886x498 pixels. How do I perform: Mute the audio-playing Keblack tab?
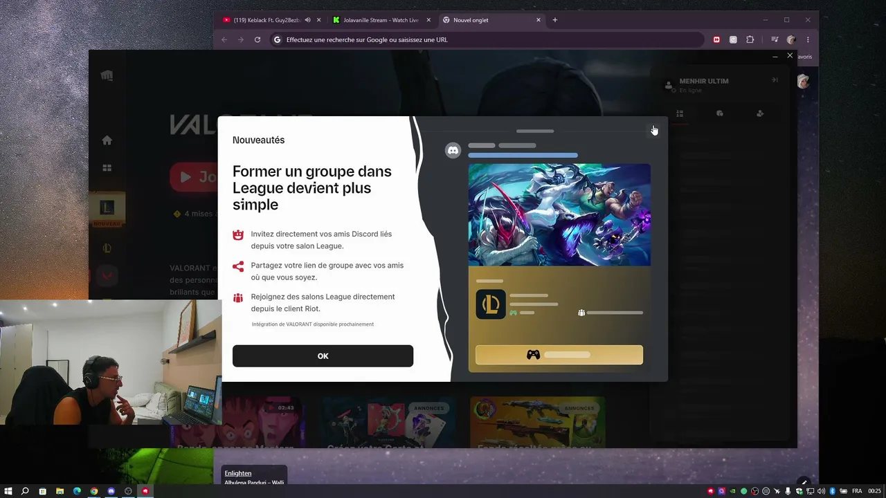coord(307,20)
